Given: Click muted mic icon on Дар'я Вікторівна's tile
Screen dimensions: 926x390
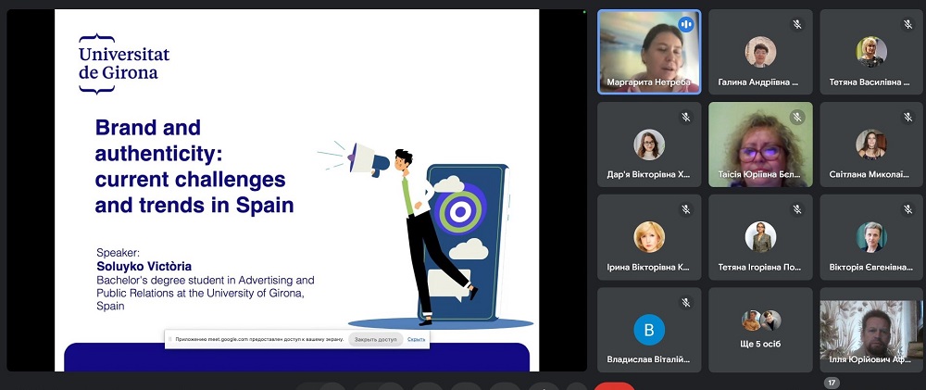Looking at the screenshot, I should click(686, 117).
